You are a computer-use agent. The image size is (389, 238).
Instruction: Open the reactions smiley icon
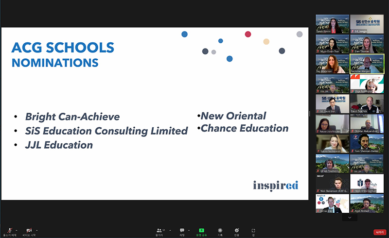237,230
